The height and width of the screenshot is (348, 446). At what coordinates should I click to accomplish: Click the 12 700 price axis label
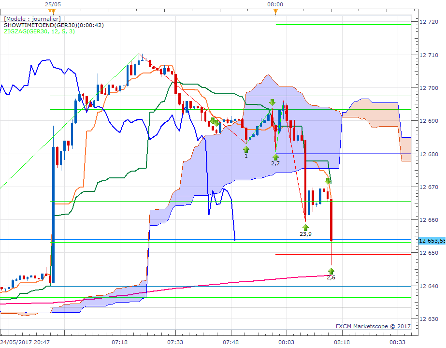pos(429,88)
